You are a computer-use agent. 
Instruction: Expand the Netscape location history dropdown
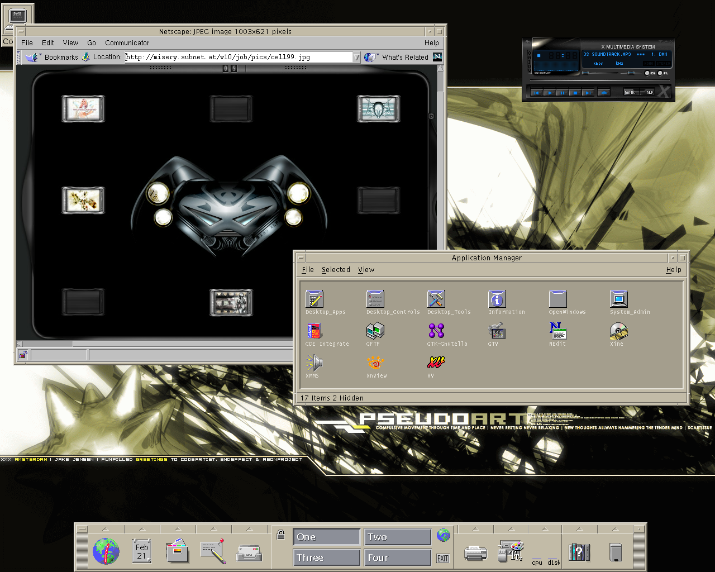(x=357, y=57)
